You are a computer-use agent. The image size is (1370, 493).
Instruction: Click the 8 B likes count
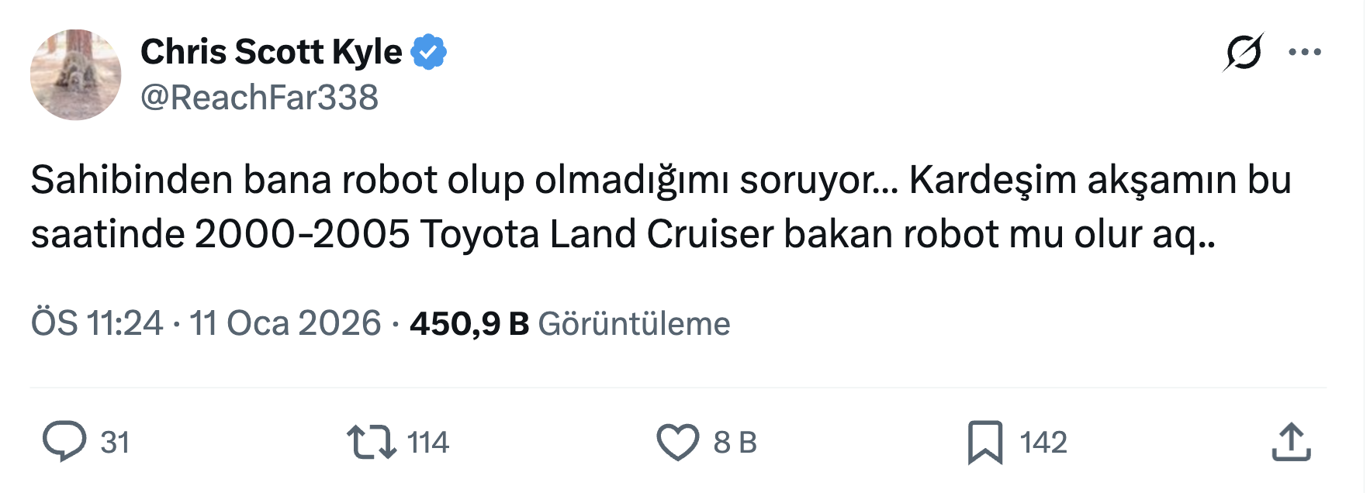tap(735, 443)
